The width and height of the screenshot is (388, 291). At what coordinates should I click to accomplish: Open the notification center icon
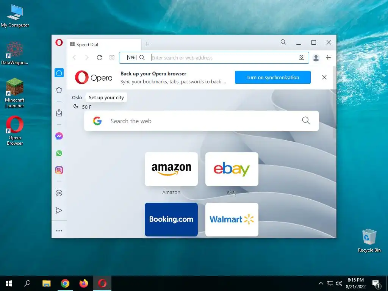tap(375, 284)
